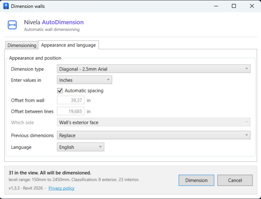Open the Previous dimensions dropdown
Viewport: 261px width, 199px height.
(x=154, y=135)
